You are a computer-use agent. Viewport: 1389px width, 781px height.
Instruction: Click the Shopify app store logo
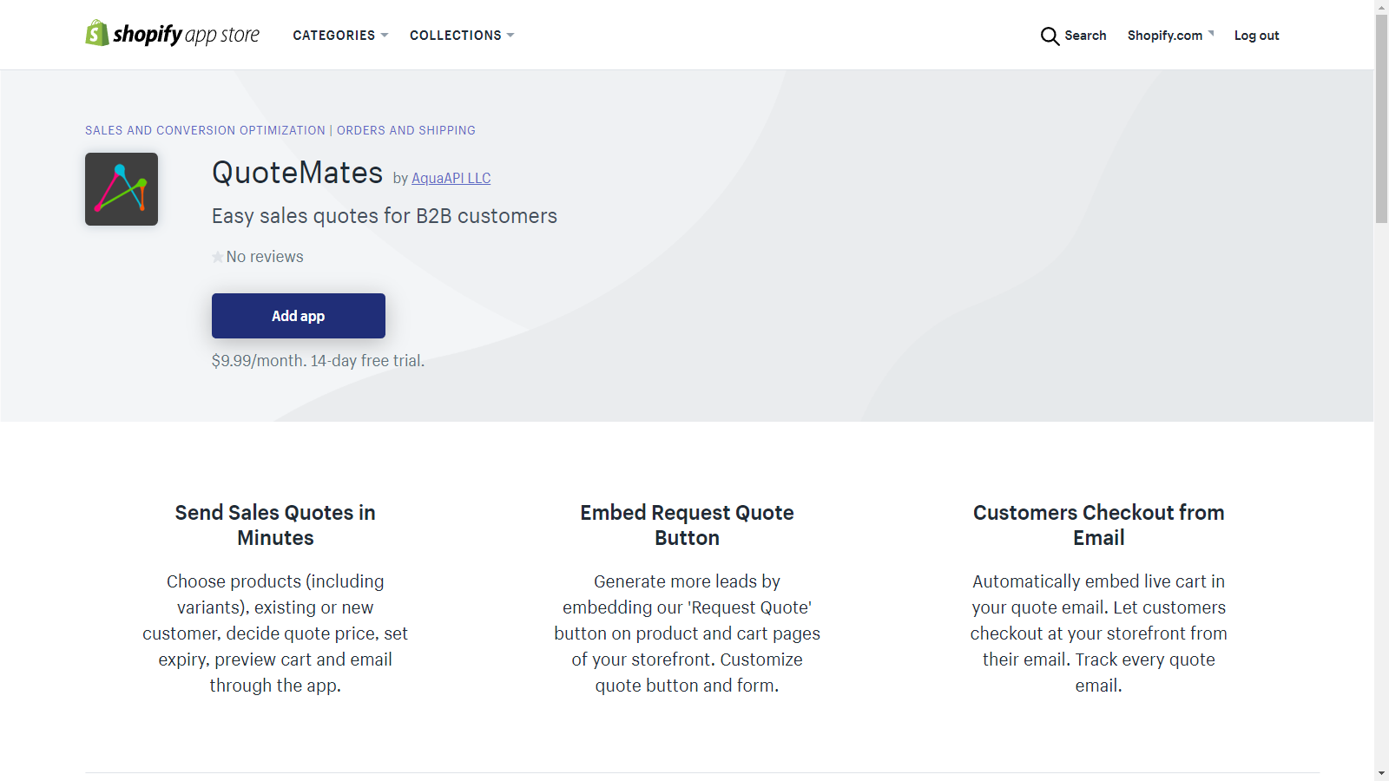pos(172,34)
